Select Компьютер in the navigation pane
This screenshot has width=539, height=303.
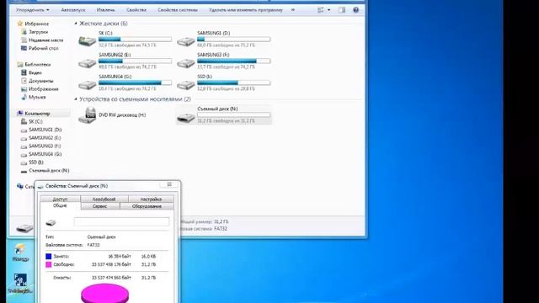37,114
